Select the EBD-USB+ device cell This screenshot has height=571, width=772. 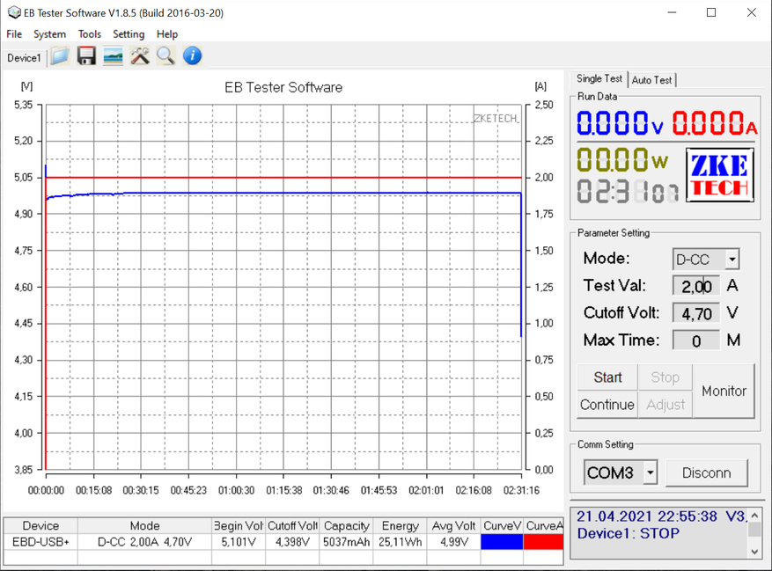tap(40, 542)
